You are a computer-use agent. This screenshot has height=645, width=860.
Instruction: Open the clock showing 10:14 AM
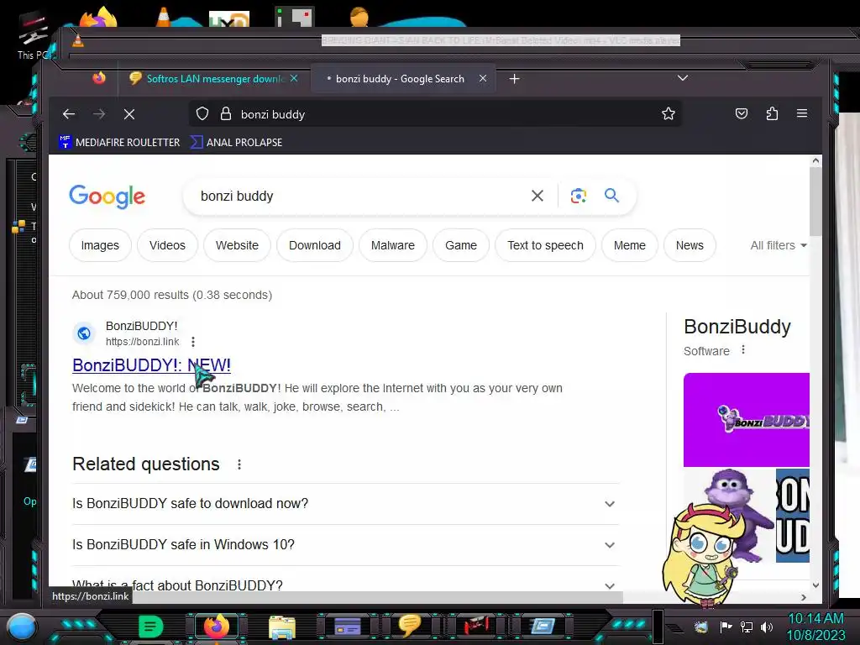(815, 627)
